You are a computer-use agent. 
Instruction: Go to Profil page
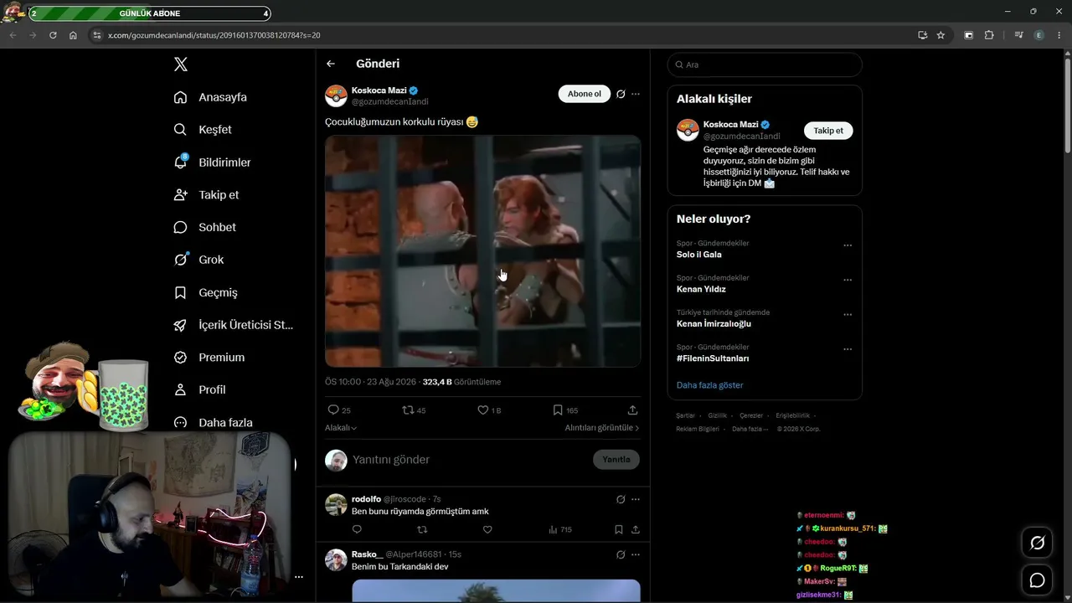coord(199,389)
